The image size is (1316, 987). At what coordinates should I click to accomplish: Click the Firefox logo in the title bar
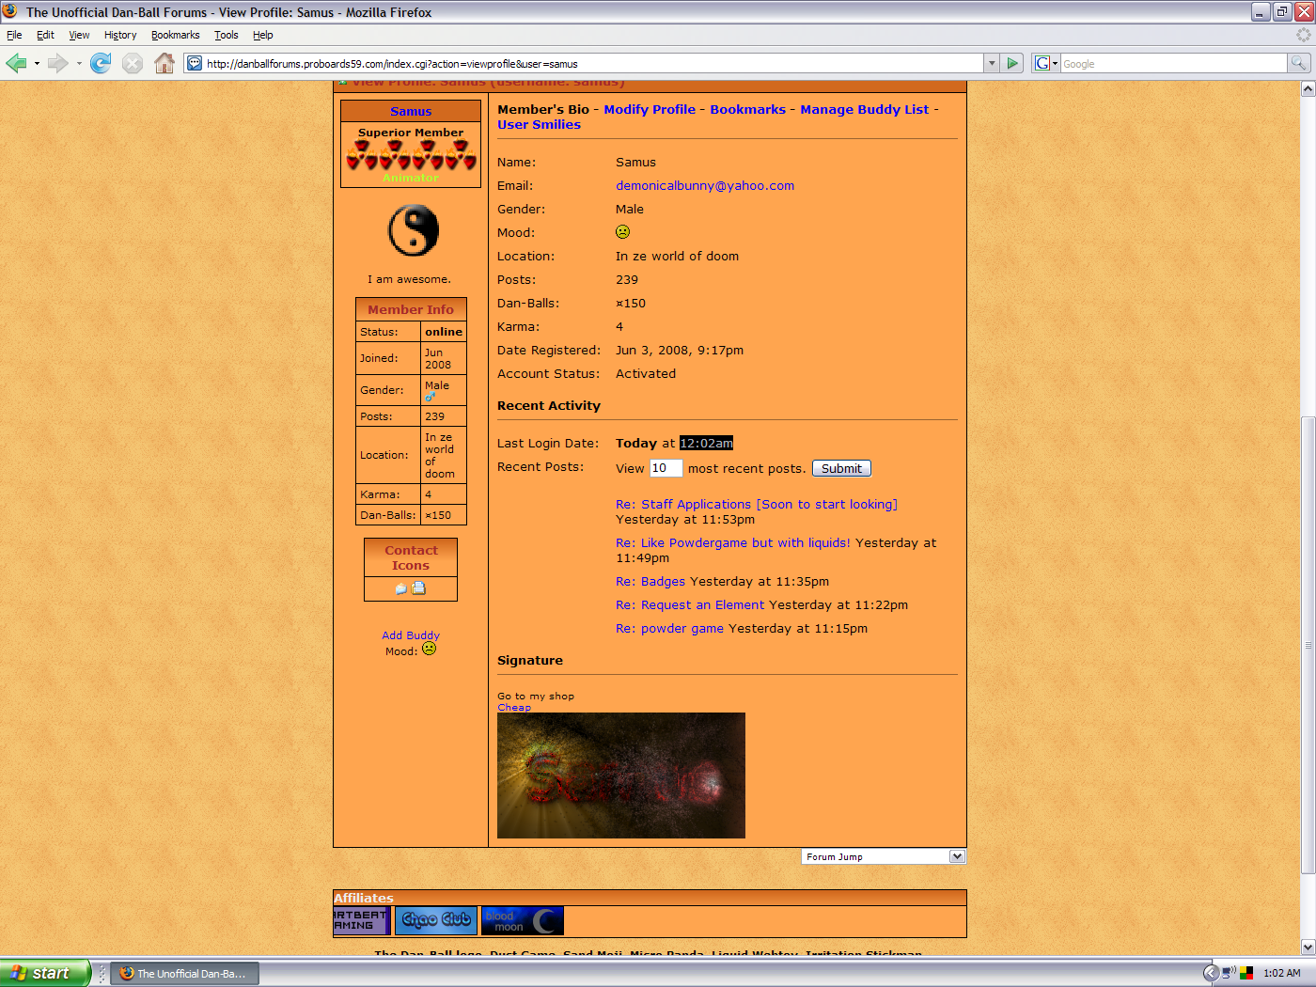[10, 11]
